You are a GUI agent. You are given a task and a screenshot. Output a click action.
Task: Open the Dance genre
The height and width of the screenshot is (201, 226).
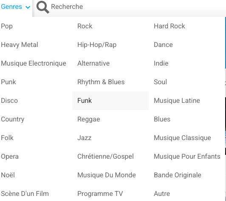[163, 45]
